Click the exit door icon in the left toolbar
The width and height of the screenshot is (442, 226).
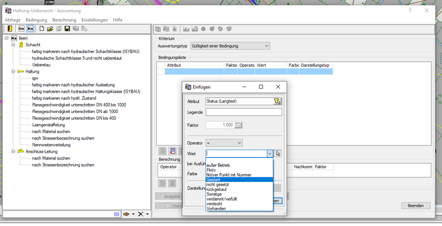point(9,29)
